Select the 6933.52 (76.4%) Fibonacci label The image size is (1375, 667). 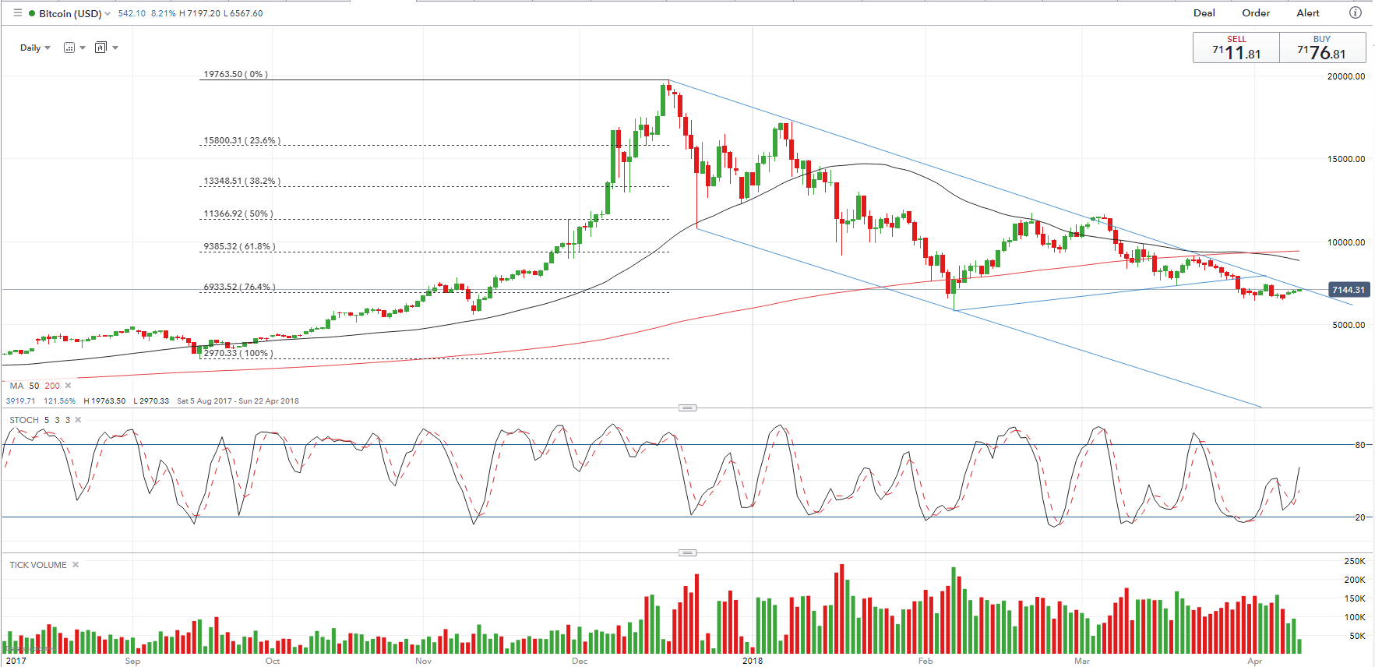pos(240,287)
